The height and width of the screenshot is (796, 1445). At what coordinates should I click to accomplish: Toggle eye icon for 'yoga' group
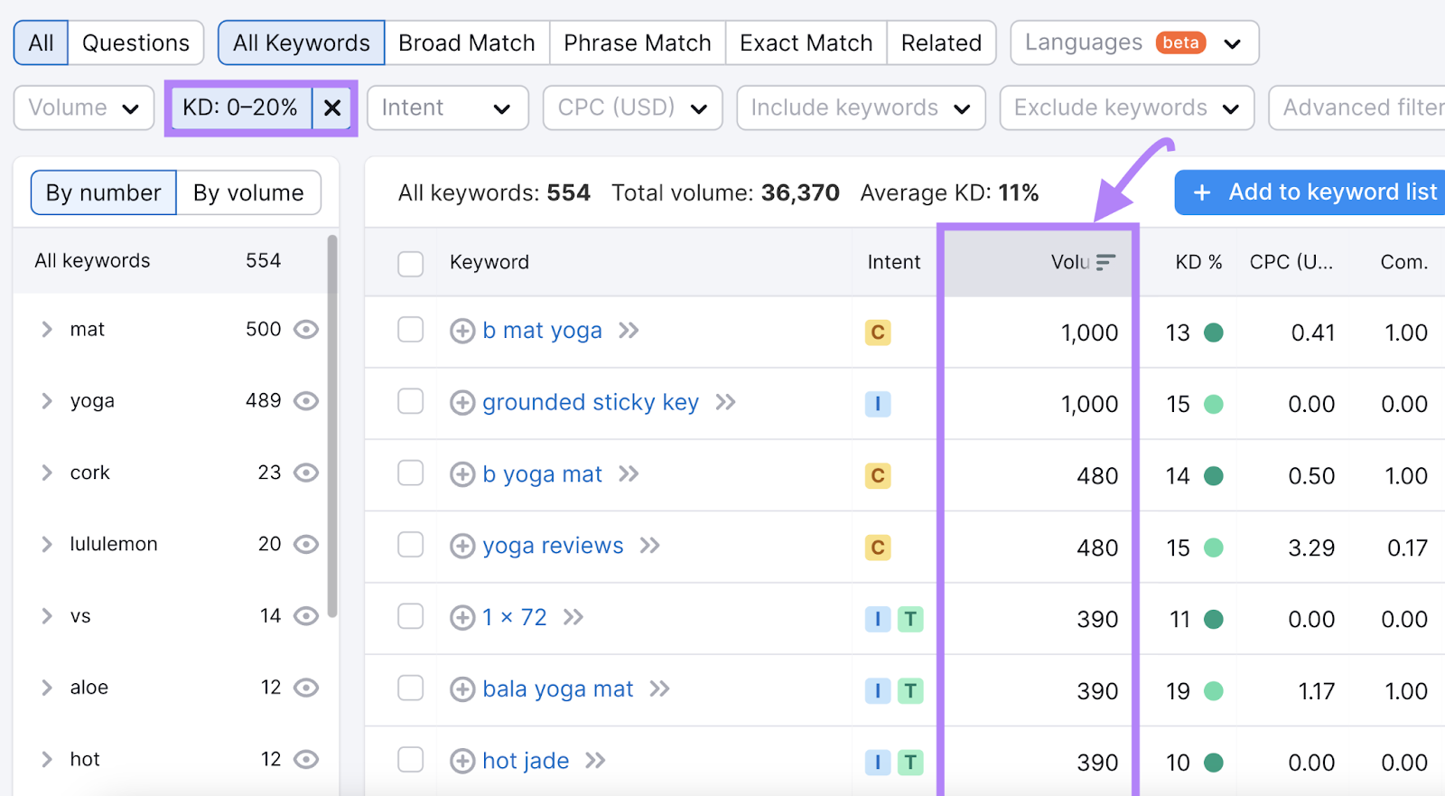coord(306,400)
